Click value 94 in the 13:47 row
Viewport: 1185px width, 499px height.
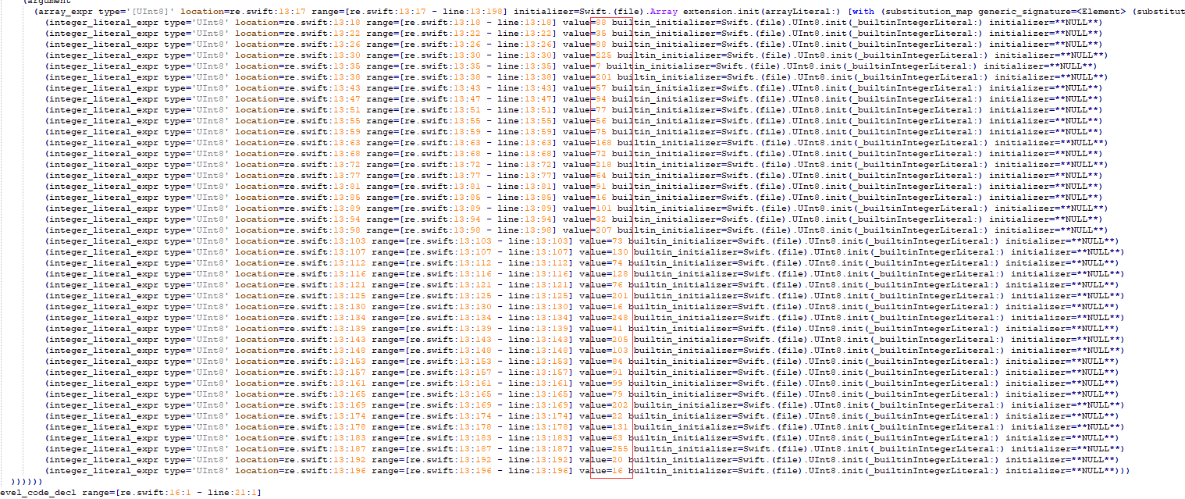pos(601,99)
